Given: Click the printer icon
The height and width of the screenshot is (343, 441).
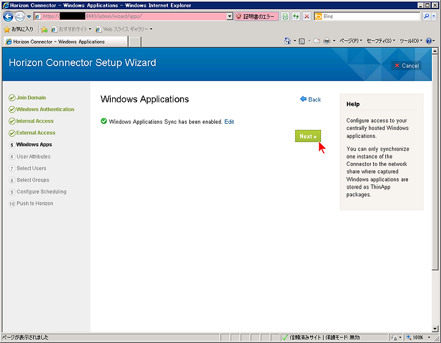Looking at the screenshot, I should click(x=326, y=41).
